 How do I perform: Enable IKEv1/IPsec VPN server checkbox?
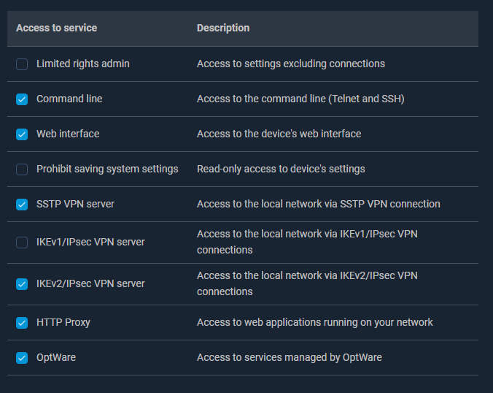[22, 243]
